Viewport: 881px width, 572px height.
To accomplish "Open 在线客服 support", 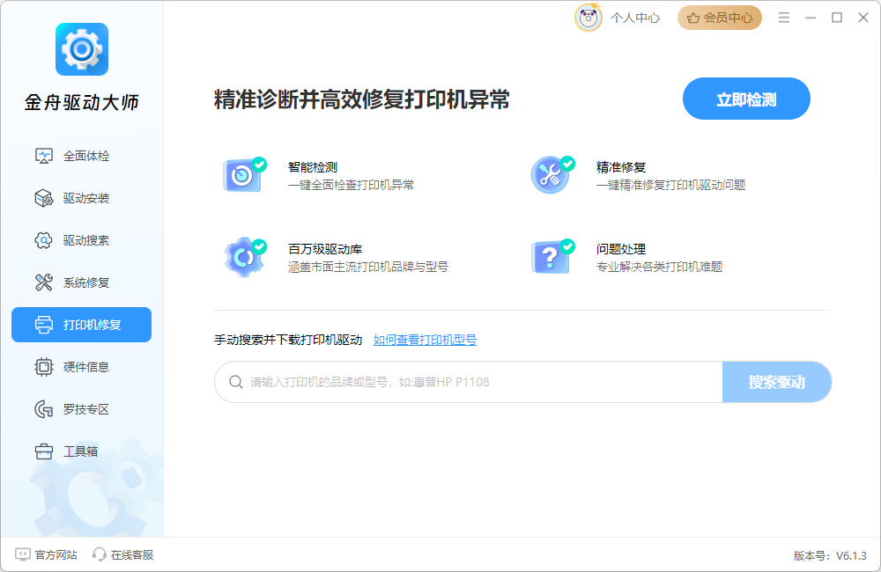I will point(123,554).
